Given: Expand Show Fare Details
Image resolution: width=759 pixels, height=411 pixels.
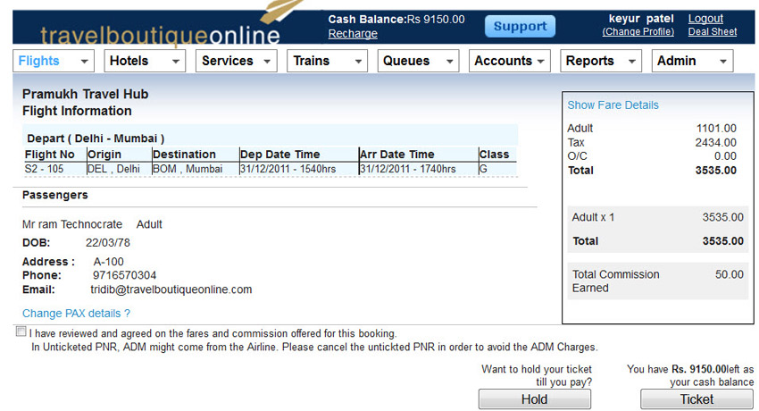Looking at the screenshot, I should click(613, 105).
